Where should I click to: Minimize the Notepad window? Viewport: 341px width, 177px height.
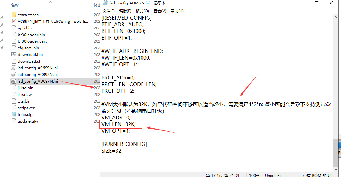pos(302,3)
